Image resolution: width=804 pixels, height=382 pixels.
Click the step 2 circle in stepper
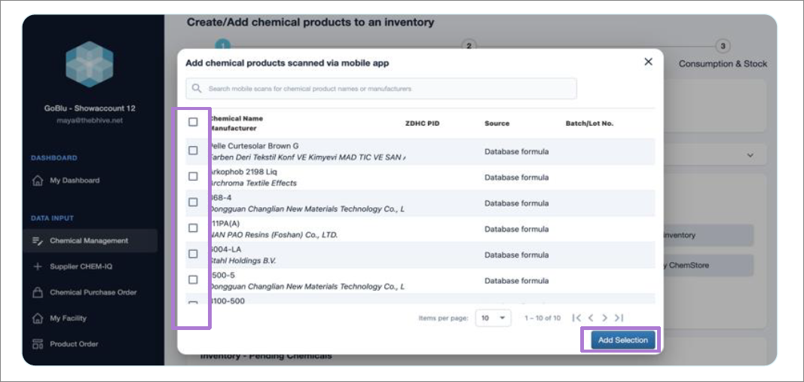[468, 46]
